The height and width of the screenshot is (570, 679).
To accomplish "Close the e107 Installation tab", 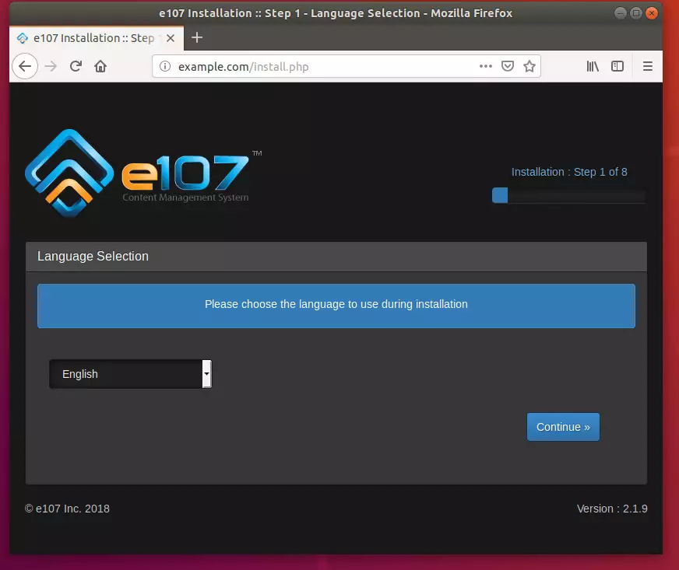I will click(x=171, y=38).
